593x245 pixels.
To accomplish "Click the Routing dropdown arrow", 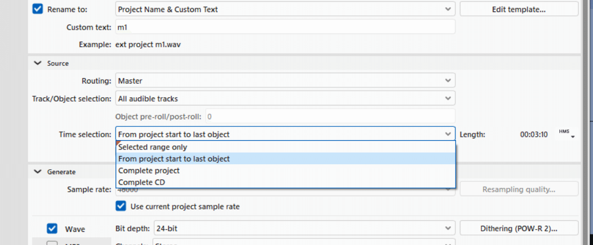I will coord(448,81).
